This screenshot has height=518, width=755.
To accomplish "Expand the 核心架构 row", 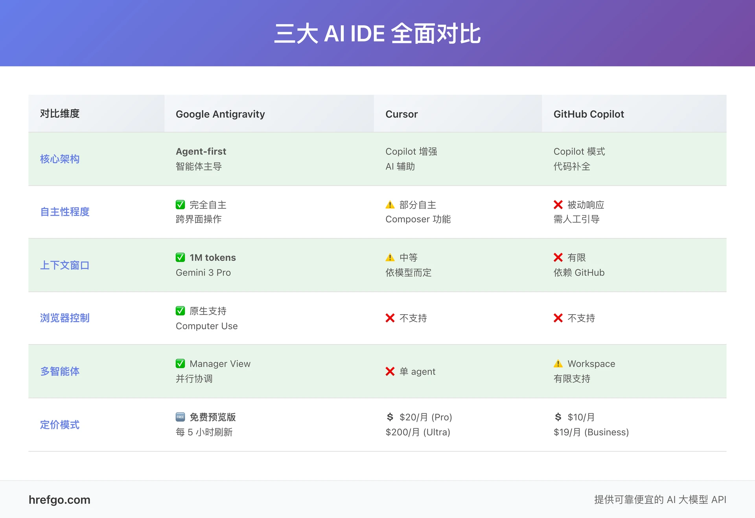I will [x=60, y=159].
